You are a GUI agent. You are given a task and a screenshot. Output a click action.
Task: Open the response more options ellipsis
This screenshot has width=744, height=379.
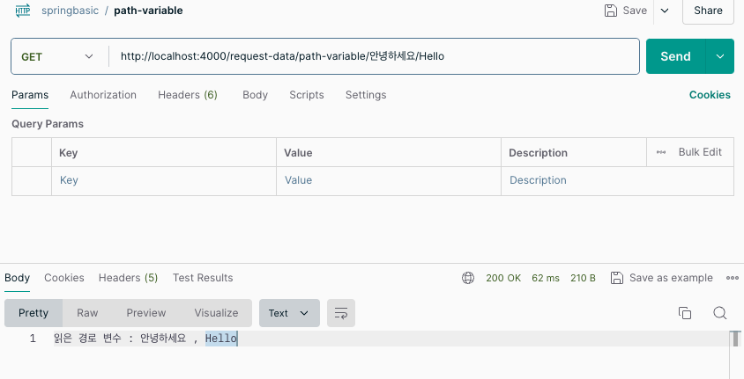(x=733, y=278)
